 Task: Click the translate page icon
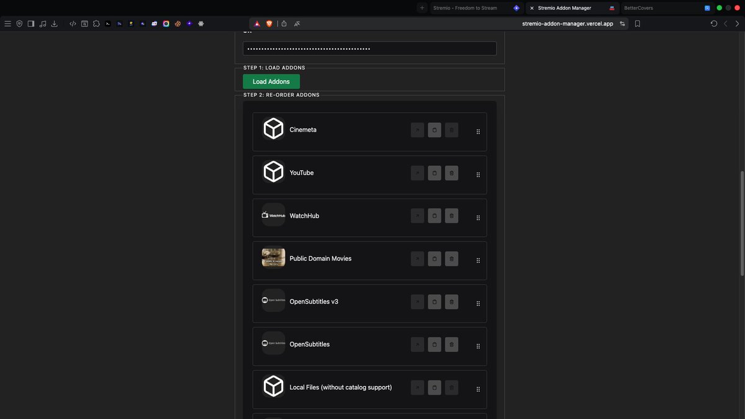(297, 24)
